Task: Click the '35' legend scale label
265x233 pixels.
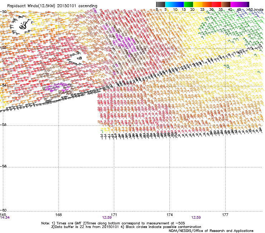Action: [x=221, y=10]
